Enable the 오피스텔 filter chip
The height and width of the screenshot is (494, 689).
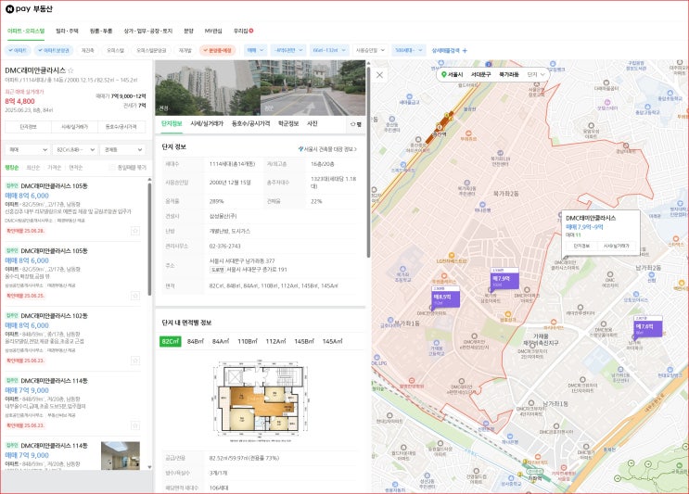115,50
